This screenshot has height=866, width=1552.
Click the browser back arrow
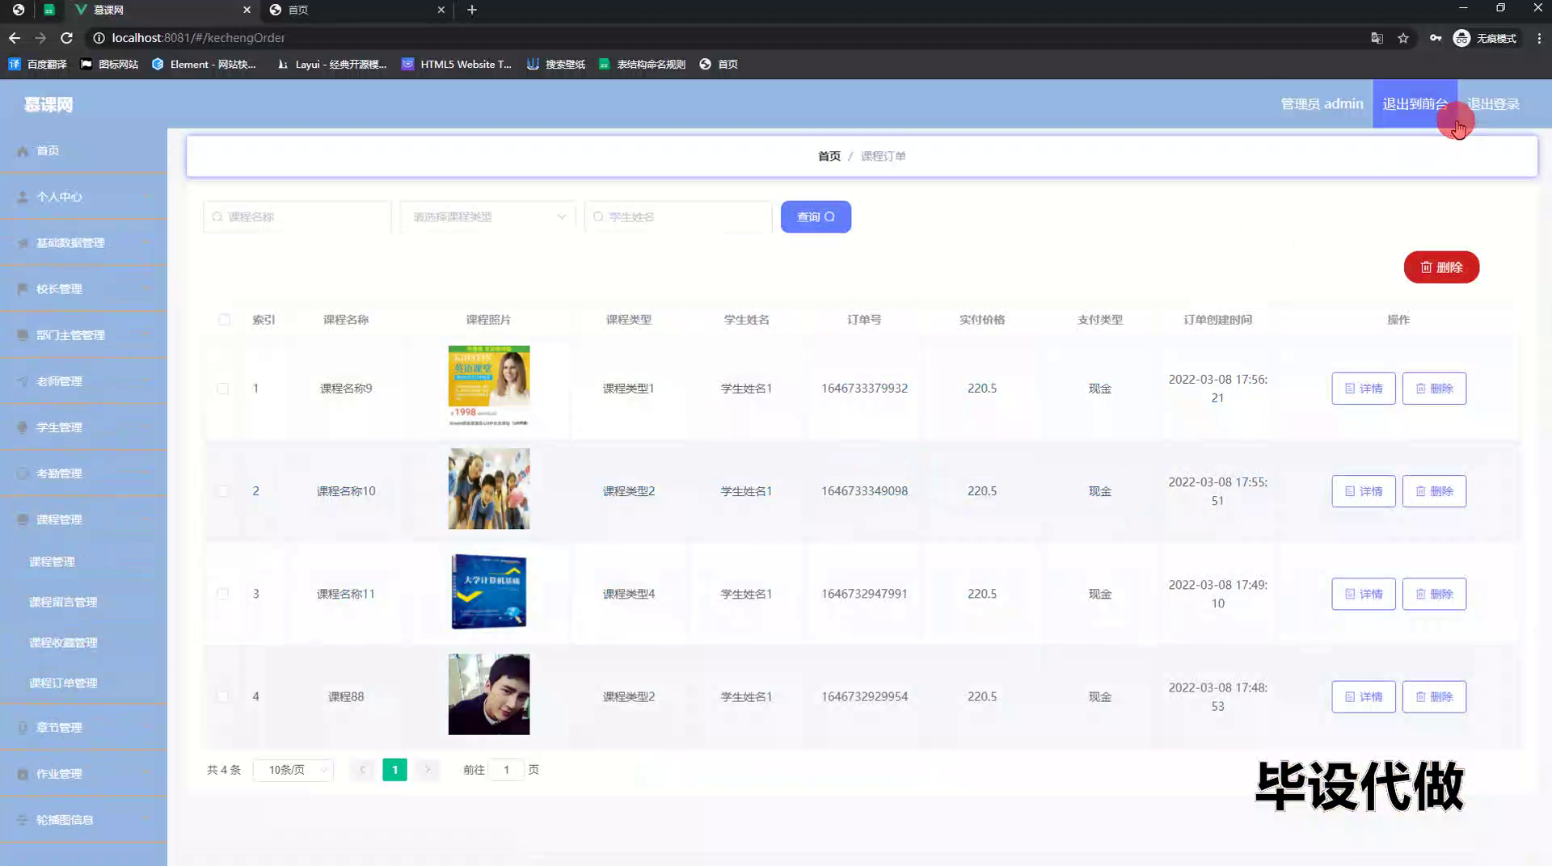click(x=15, y=38)
